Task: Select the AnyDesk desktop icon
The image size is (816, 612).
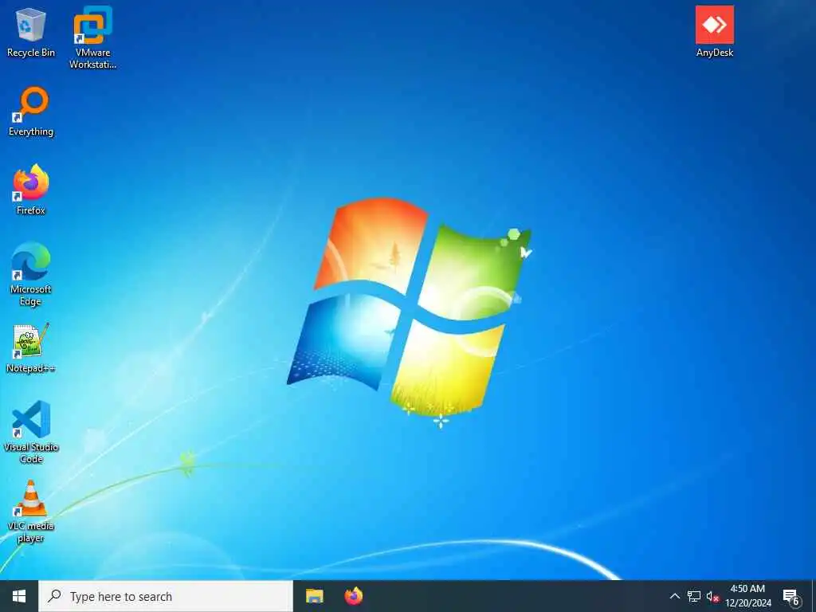Action: (x=715, y=32)
